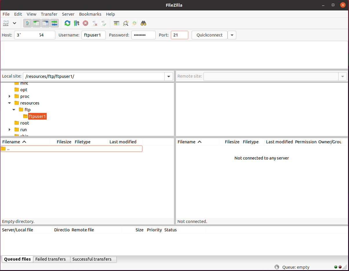The image size is (349, 271).
Task: Open the Bookmarks menu
Action: coord(90,14)
